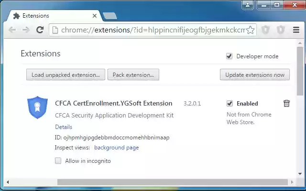Click the puzzle piece icon on Extensions tab
306x191 pixels.
click(x=17, y=16)
